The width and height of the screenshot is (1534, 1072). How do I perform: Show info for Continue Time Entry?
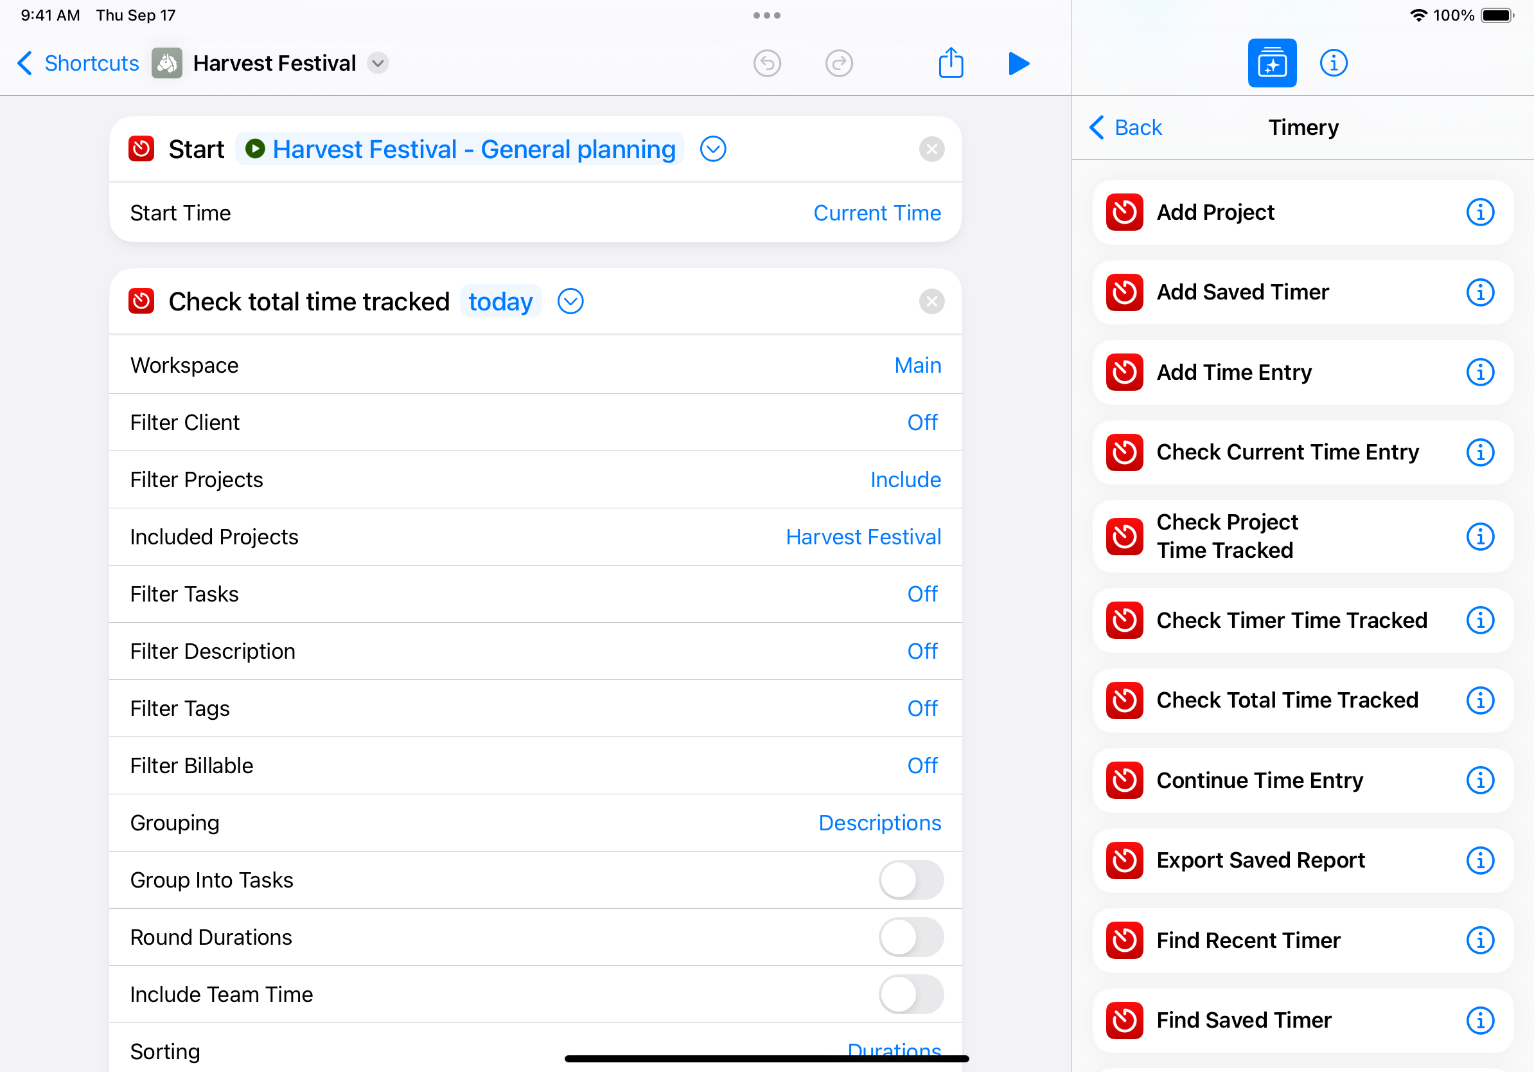[x=1480, y=780]
